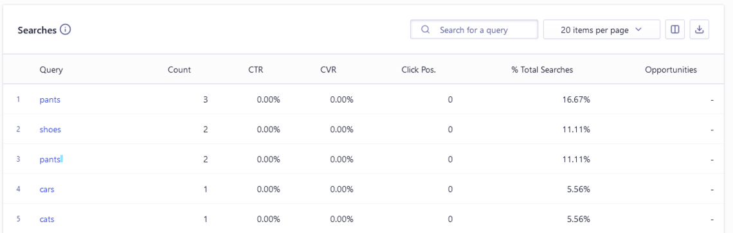Click the Opportunities column header
Viewport: 733px width, 233px height.
click(671, 69)
